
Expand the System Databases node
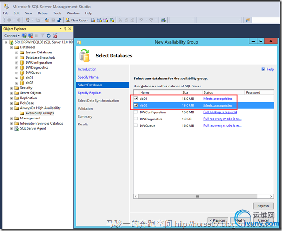pyautogui.click(x=17, y=53)
